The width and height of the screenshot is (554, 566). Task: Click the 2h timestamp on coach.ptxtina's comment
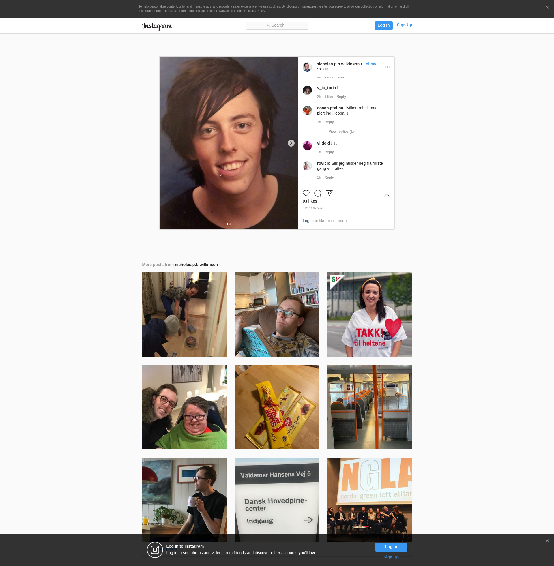tap(319, 122)
